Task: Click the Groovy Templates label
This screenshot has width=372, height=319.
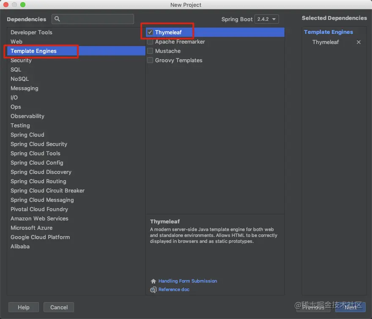Action: pyautogui.click(x=179, y=60)
